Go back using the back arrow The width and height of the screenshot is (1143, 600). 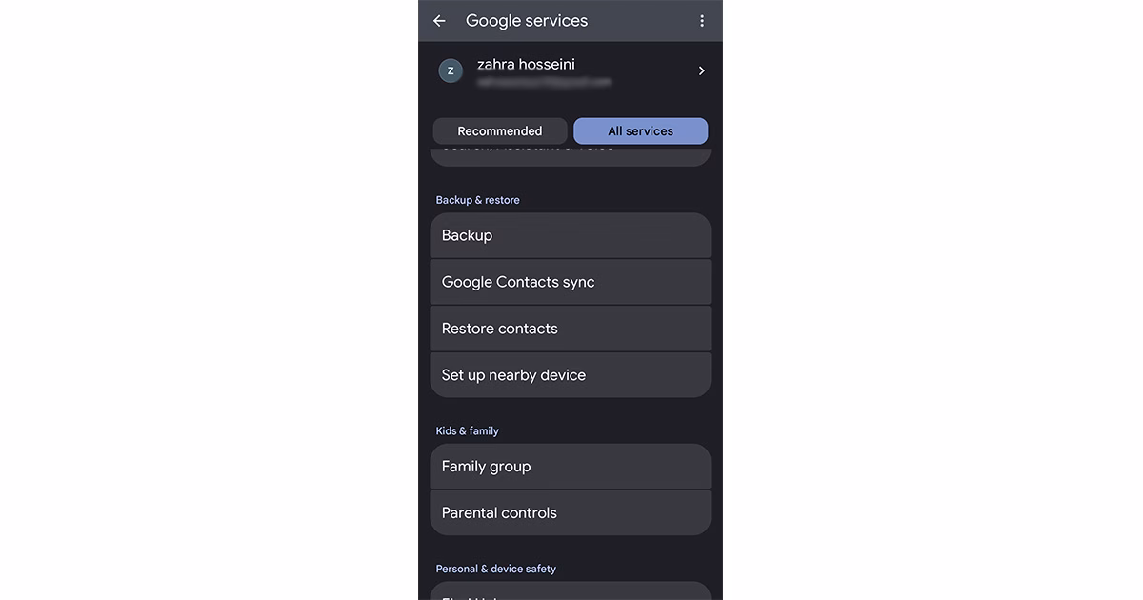point(439,21)
